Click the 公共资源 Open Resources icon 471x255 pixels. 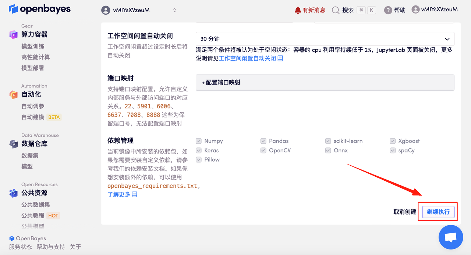(14, 193)
